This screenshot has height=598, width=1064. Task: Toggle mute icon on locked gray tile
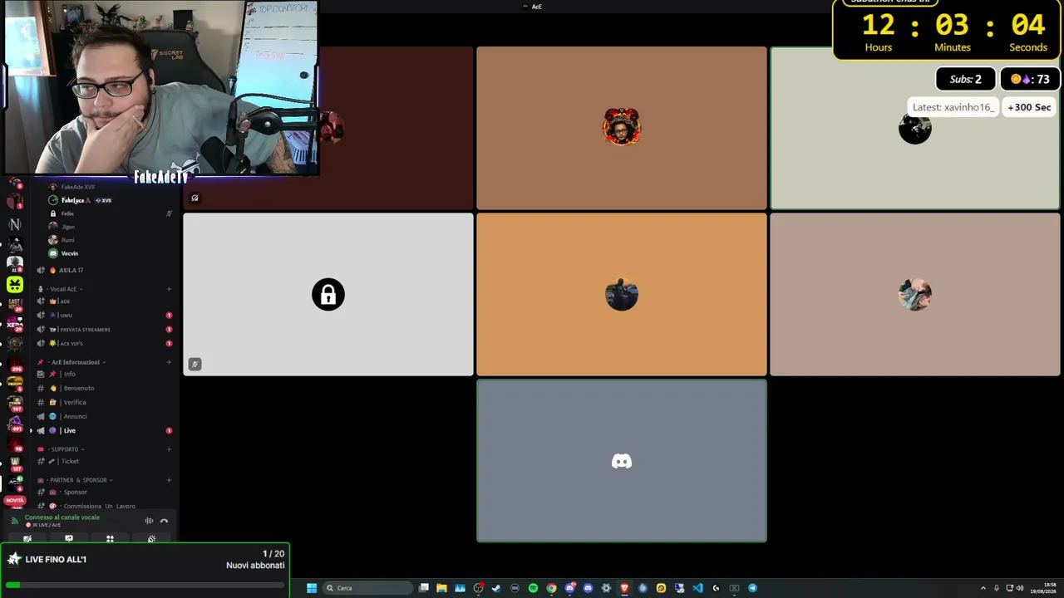click(195, 364)
